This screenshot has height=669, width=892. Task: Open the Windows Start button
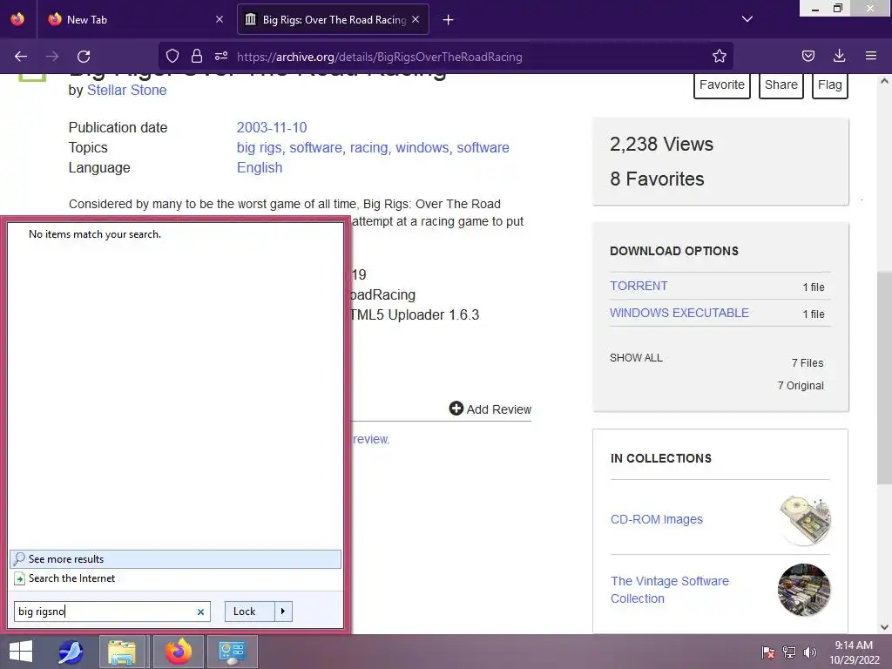(x=21, y=652)
